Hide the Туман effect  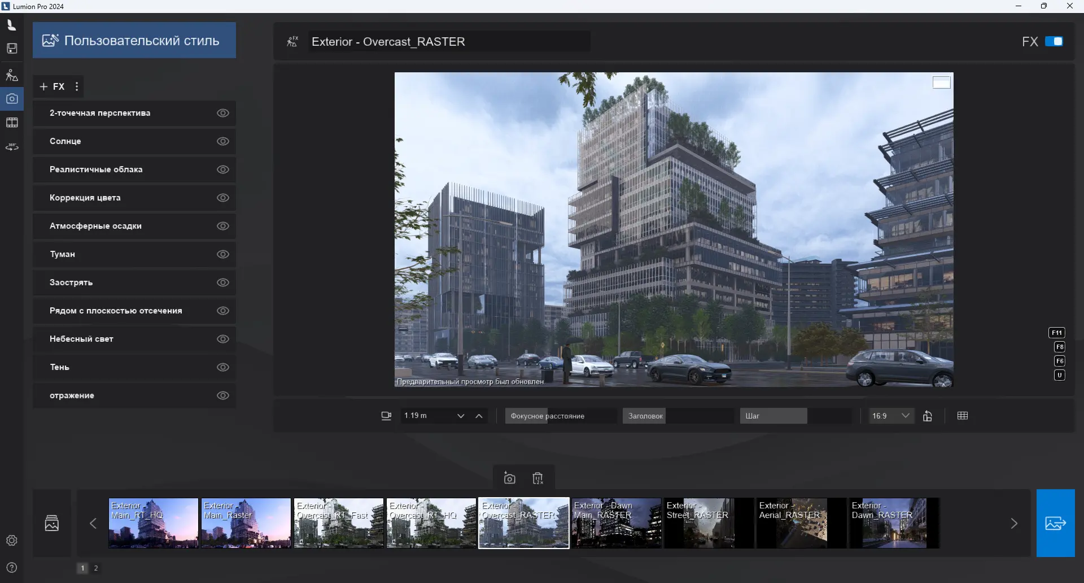[223, 254]
